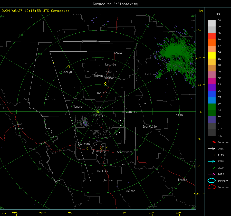Select the bright green 30–20 dBZ color band
231x216 pixels.
click(211, 107)
